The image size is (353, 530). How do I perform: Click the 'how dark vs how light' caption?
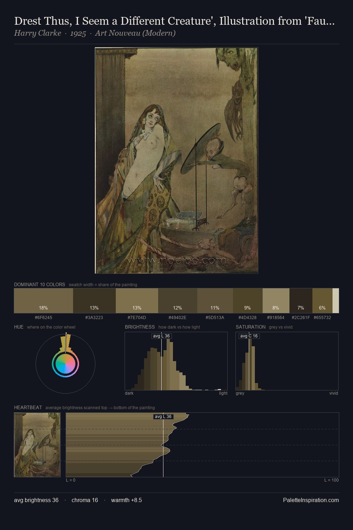pos(179,327)
